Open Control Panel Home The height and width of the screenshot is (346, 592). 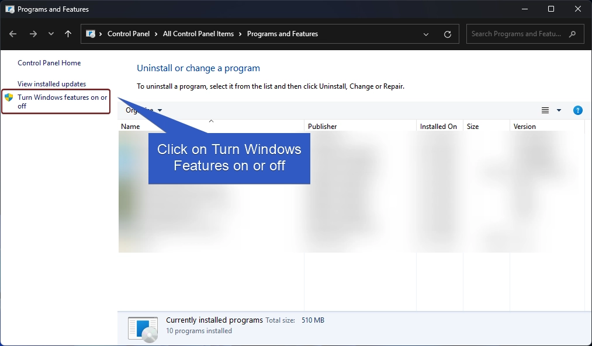click(x=49, y=63)
